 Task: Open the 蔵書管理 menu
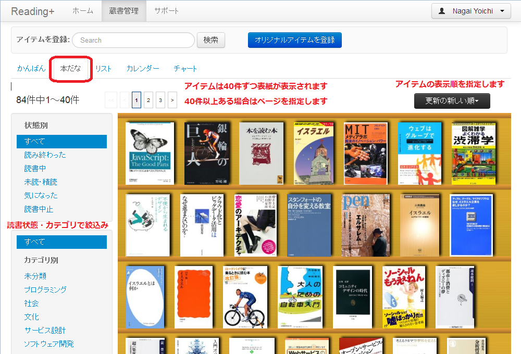[123, 11]
